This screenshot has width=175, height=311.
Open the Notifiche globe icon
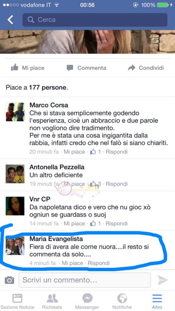tap(122, 298)
